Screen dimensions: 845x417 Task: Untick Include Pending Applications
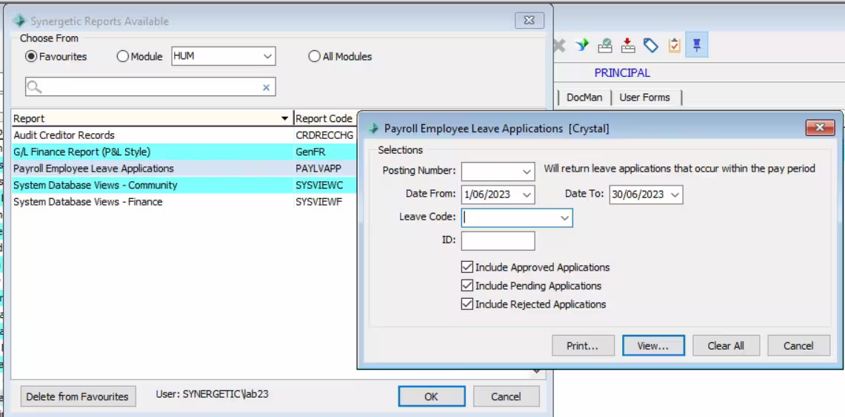(467, 285)
